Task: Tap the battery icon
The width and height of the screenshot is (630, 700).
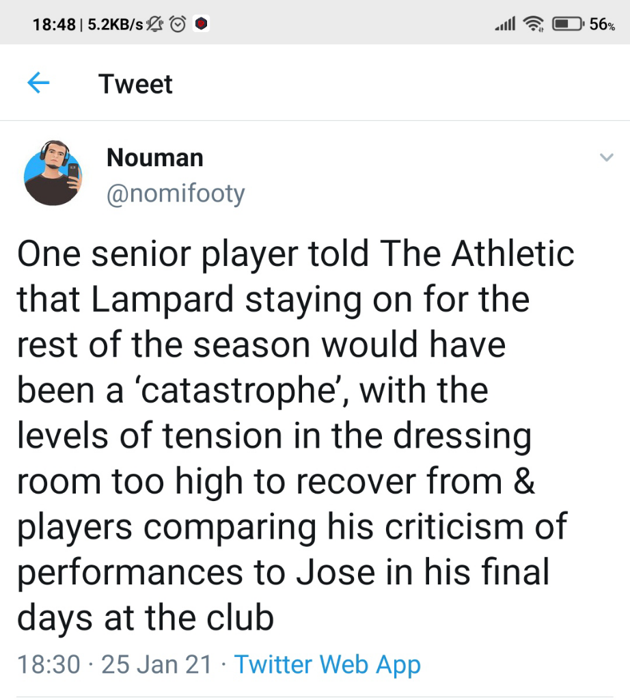Action: click(x=568, y=25)
